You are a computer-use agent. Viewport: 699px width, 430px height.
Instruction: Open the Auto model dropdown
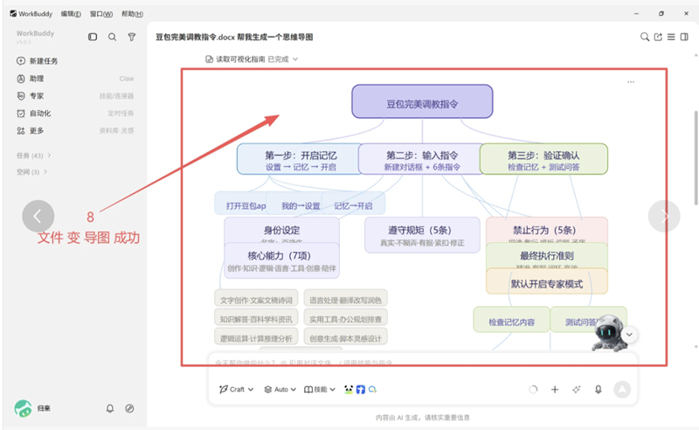280,390
